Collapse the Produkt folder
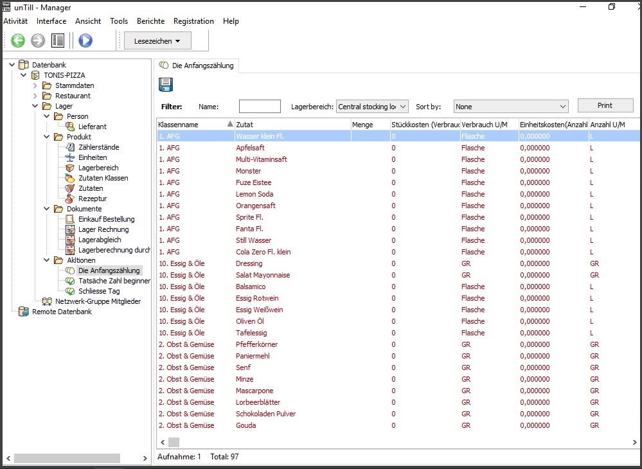The image size is (642, 469). click(x=47, y=137)
